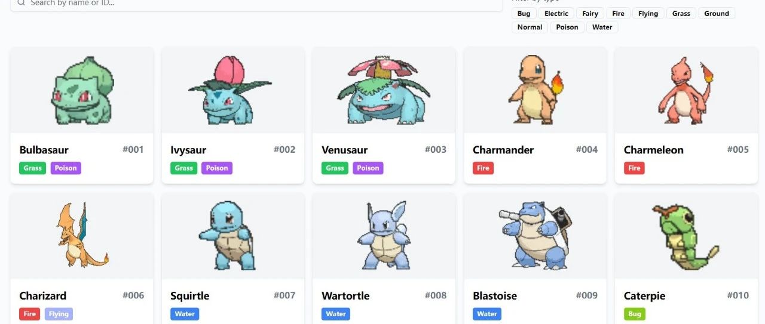
Task: Open the Venusaur sprite image
Action: (x=384, y=90)
